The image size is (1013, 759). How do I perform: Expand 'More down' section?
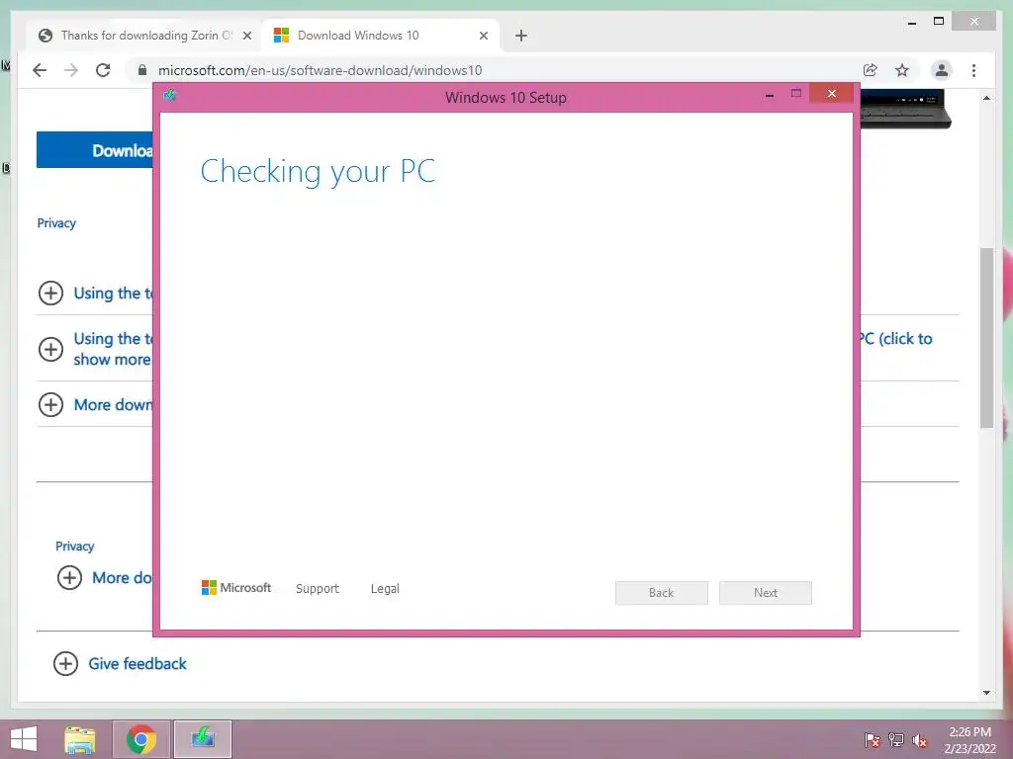[x=50, y=404]
